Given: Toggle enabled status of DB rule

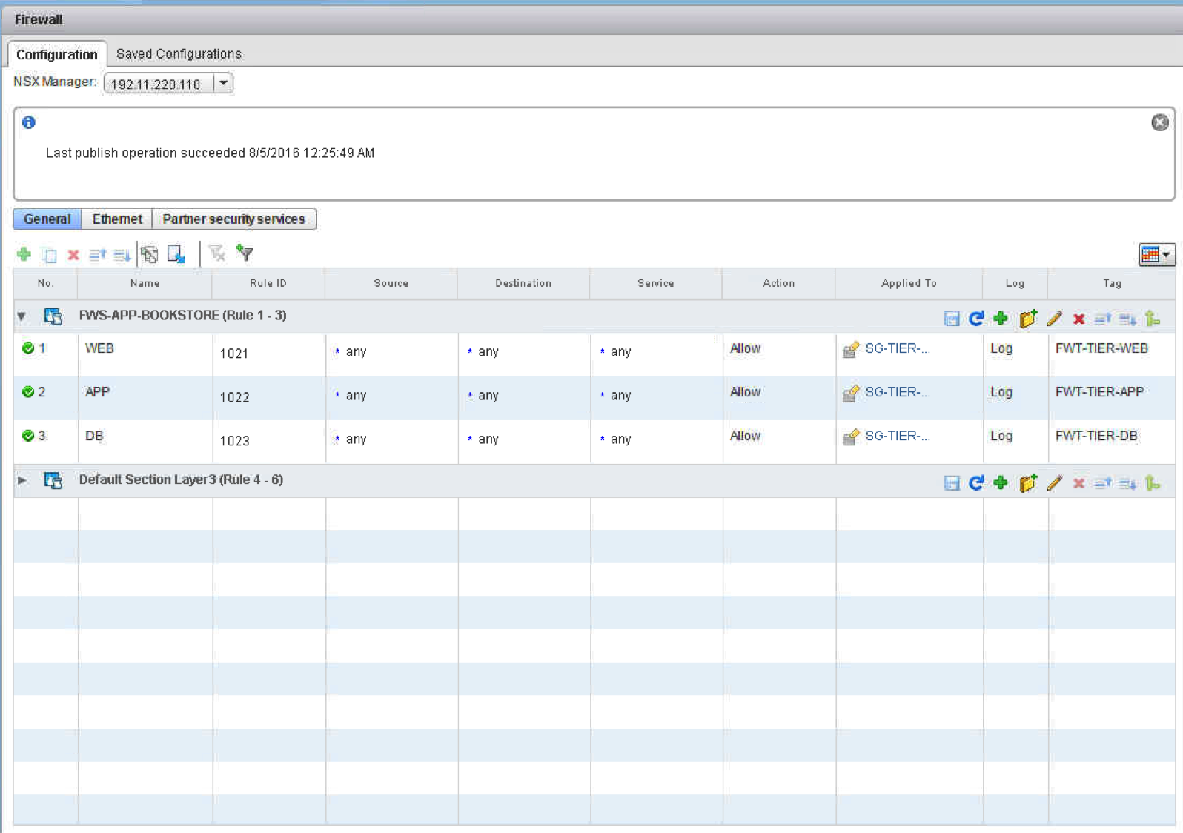Looking at the screenshot, I should 28,436.
